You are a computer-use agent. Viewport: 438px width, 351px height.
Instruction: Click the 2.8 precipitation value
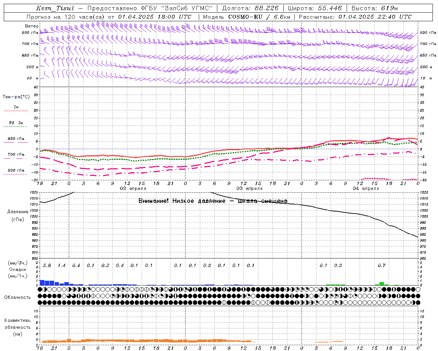click(x=47, y=266)
